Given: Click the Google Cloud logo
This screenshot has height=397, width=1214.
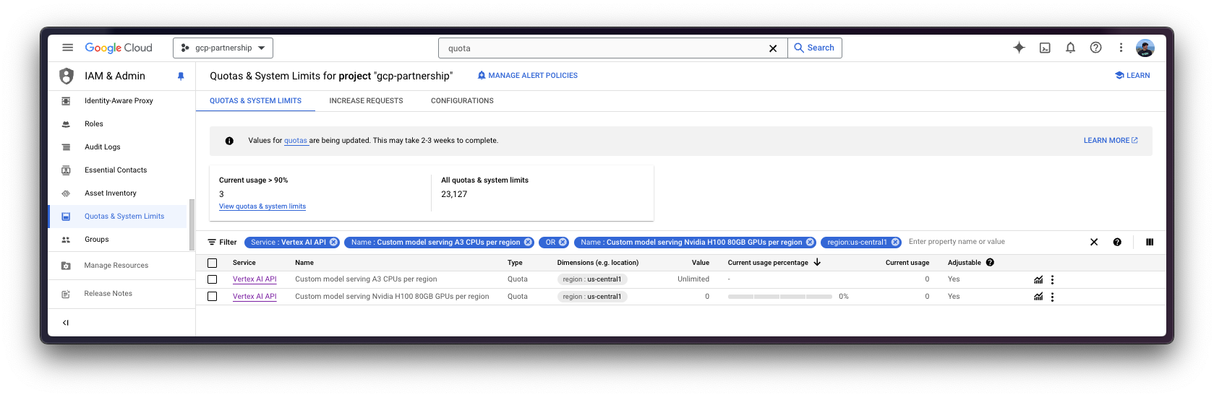Looking at the screenshot, I should point(119,48).
